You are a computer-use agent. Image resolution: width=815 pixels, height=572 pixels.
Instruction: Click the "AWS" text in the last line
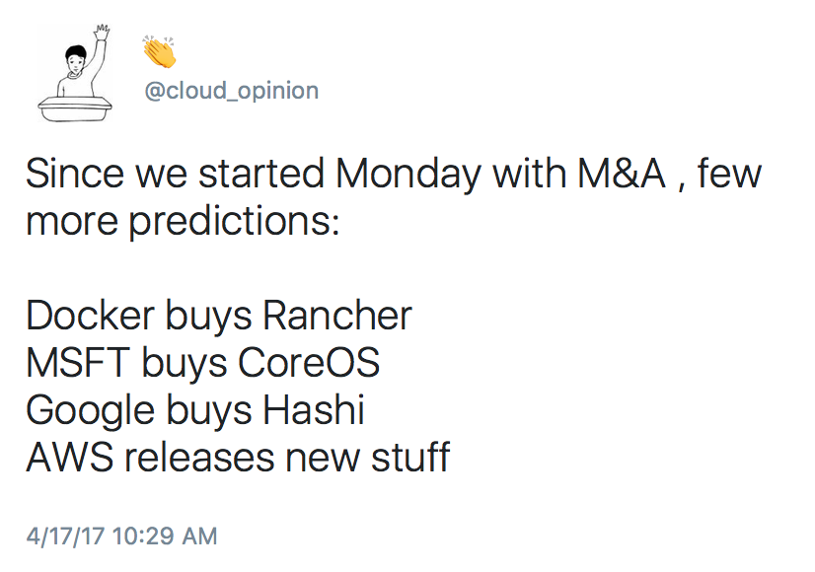pos(70,458)
